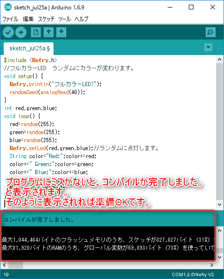224x279 pixels.
Task: Expand the tab options dropdown arrow
Action: (x=208, y=48)
